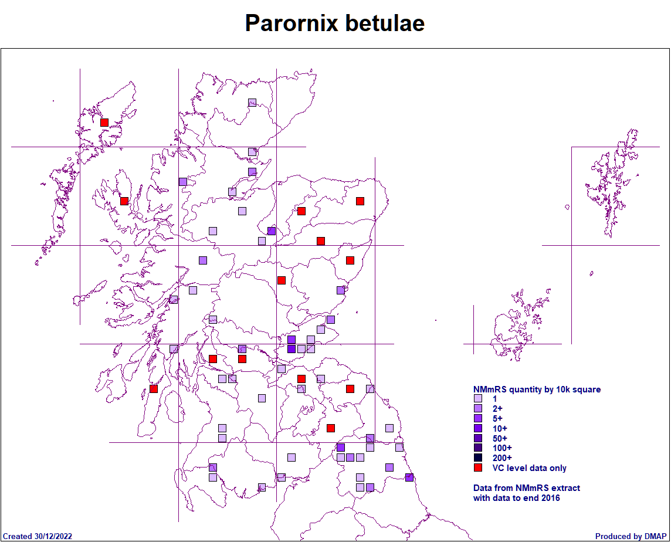Click the '5+' legend label

pyautogui.click(x=497, y=419)
